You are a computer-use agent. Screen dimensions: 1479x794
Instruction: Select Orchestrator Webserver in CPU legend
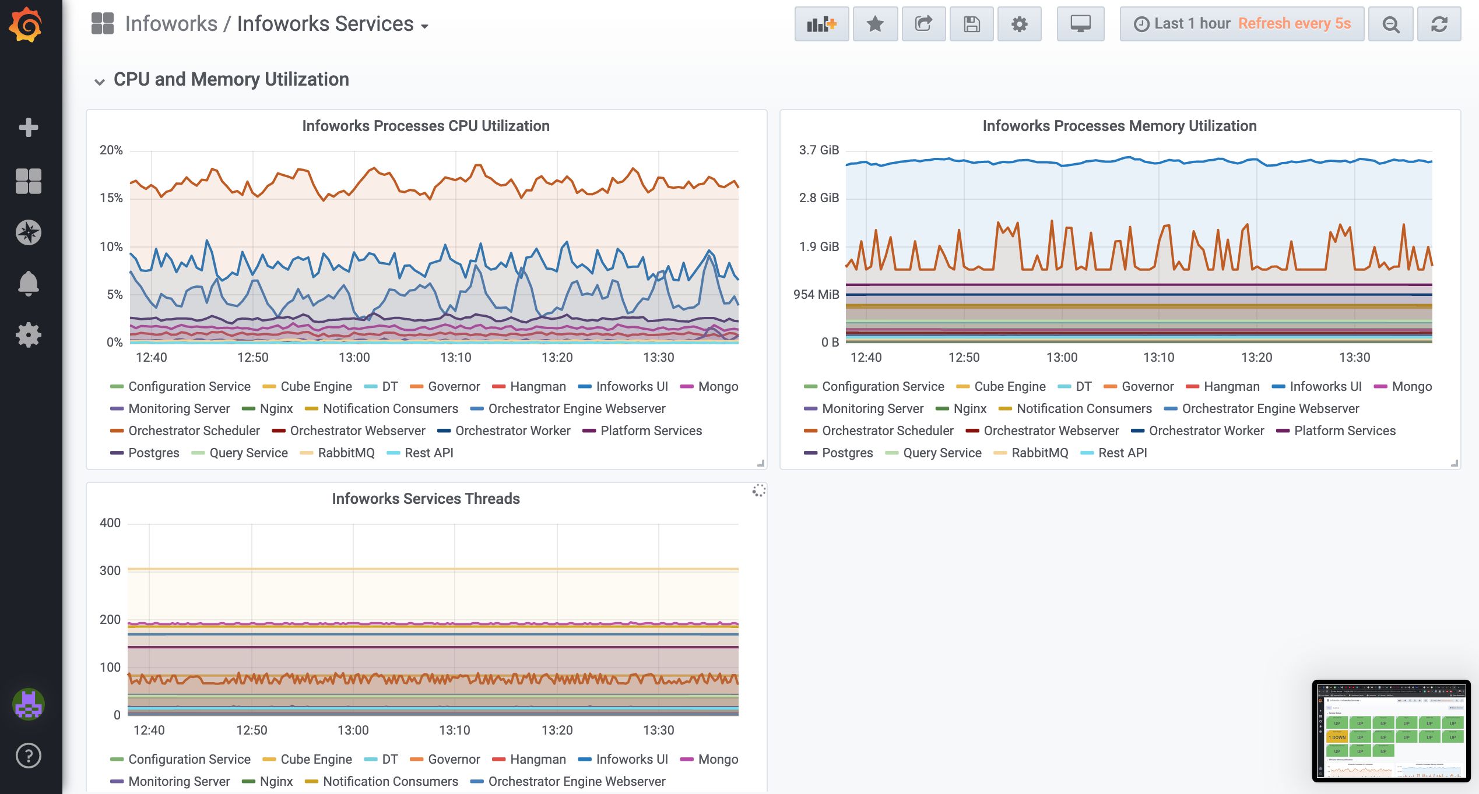click(357, 431)
